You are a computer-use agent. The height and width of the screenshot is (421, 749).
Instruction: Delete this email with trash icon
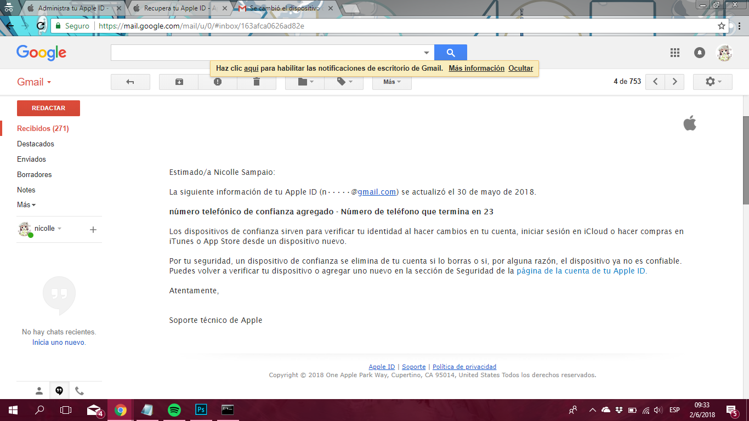(x=257, y=82)
